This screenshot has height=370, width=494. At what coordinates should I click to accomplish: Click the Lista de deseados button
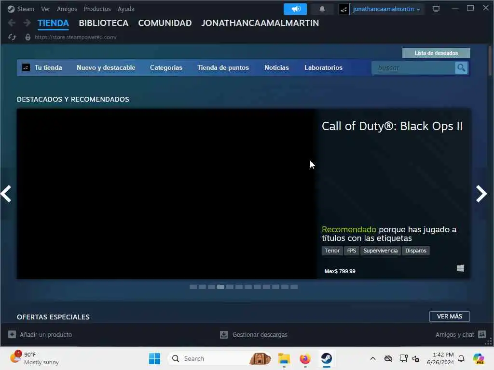pos(436,53)
